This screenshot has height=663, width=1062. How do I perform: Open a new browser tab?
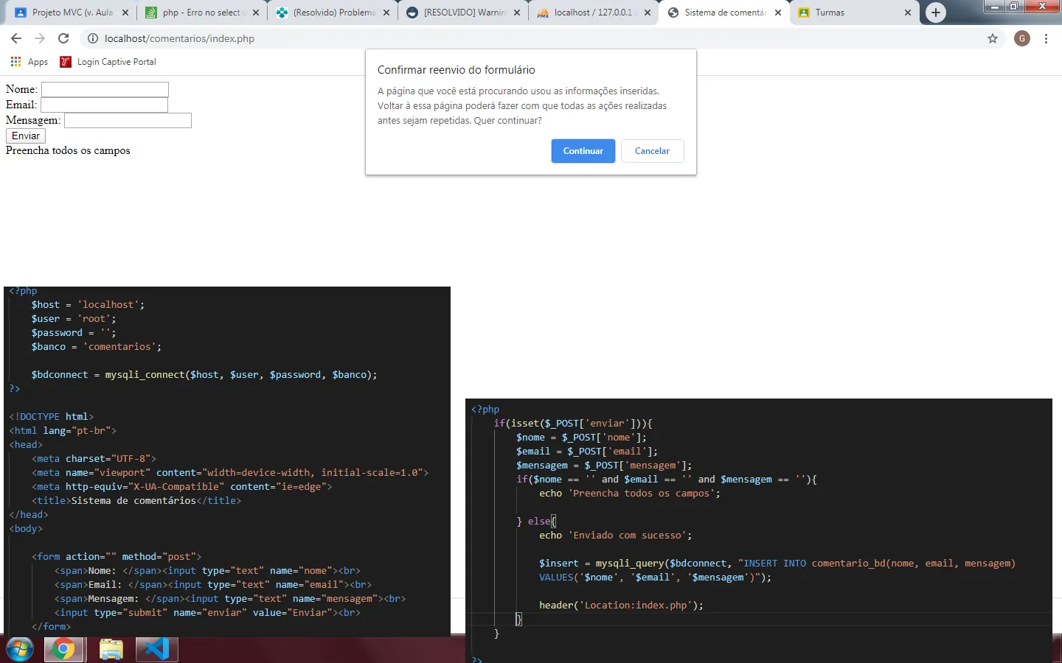935,13
